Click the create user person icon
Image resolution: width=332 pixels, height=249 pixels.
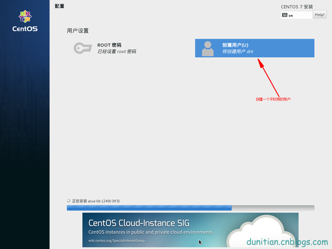208,48
